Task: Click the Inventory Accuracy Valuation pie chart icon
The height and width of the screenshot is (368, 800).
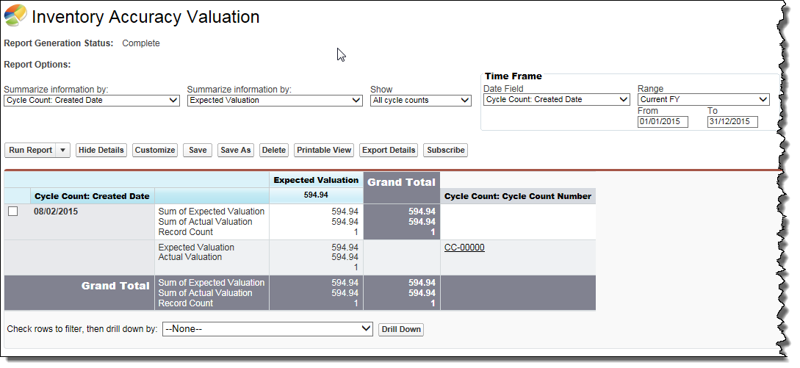Action: pos(15,15)
